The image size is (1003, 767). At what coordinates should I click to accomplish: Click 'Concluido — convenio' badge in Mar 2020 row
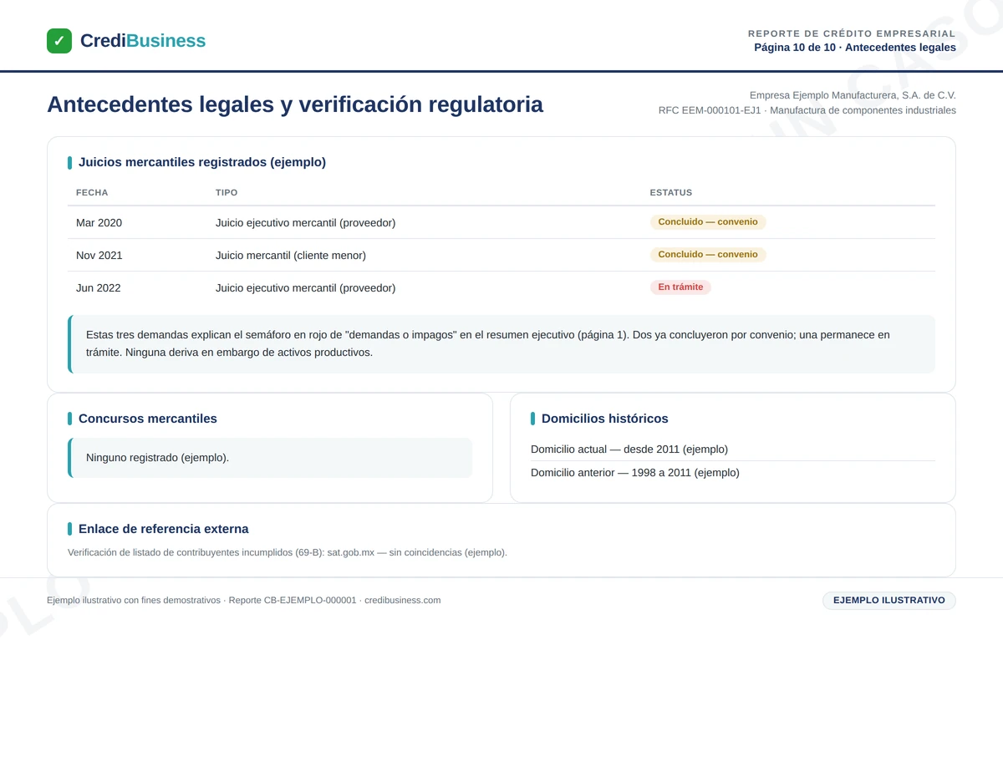pyautogui.click(x=708, y=222)
